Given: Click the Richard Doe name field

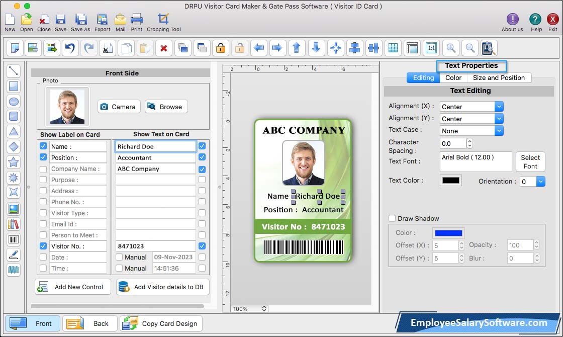Looking at the screenshot, I should pyautogui.click(x=155, y=146).
